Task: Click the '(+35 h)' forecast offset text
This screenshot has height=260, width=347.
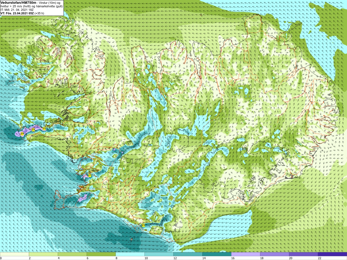Action: coord(39,13)
